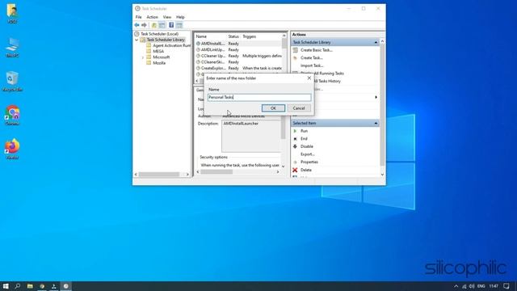Select the MEGA folder icon in tree
Screen dimensions: 517x291
(x=149, y=52)
